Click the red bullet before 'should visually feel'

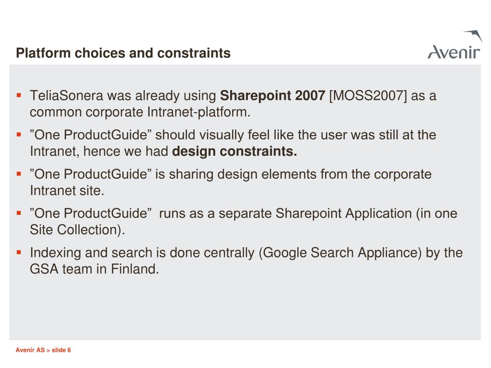19,135
